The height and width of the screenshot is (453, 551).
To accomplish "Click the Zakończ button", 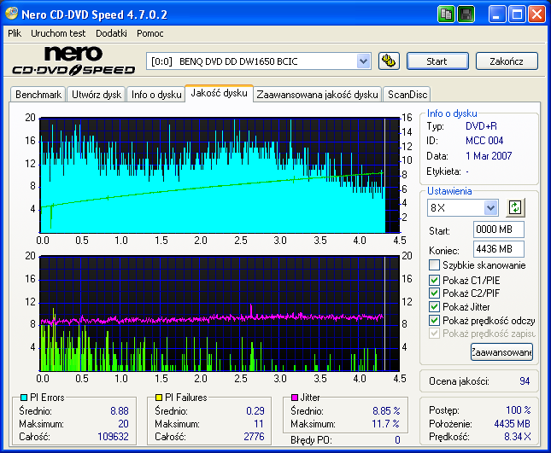I will 507,61.
